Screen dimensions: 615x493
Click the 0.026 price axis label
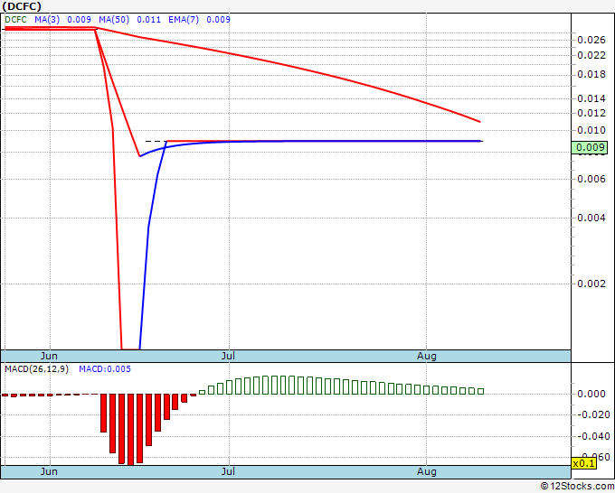point(591,40)
